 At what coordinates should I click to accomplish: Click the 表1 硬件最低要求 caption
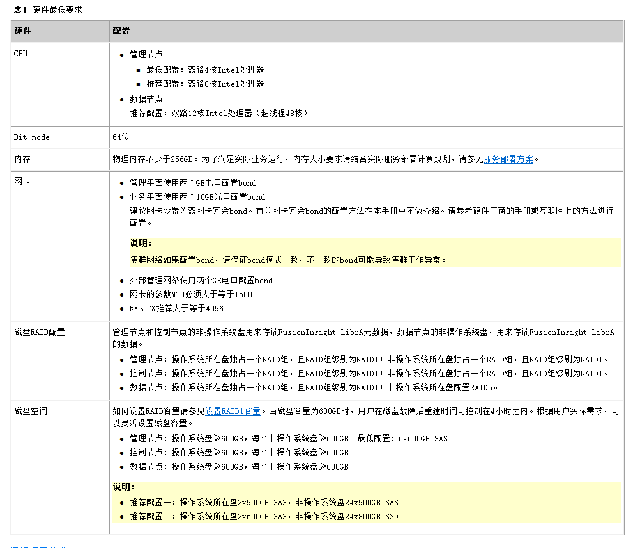[x=48, y=10]
